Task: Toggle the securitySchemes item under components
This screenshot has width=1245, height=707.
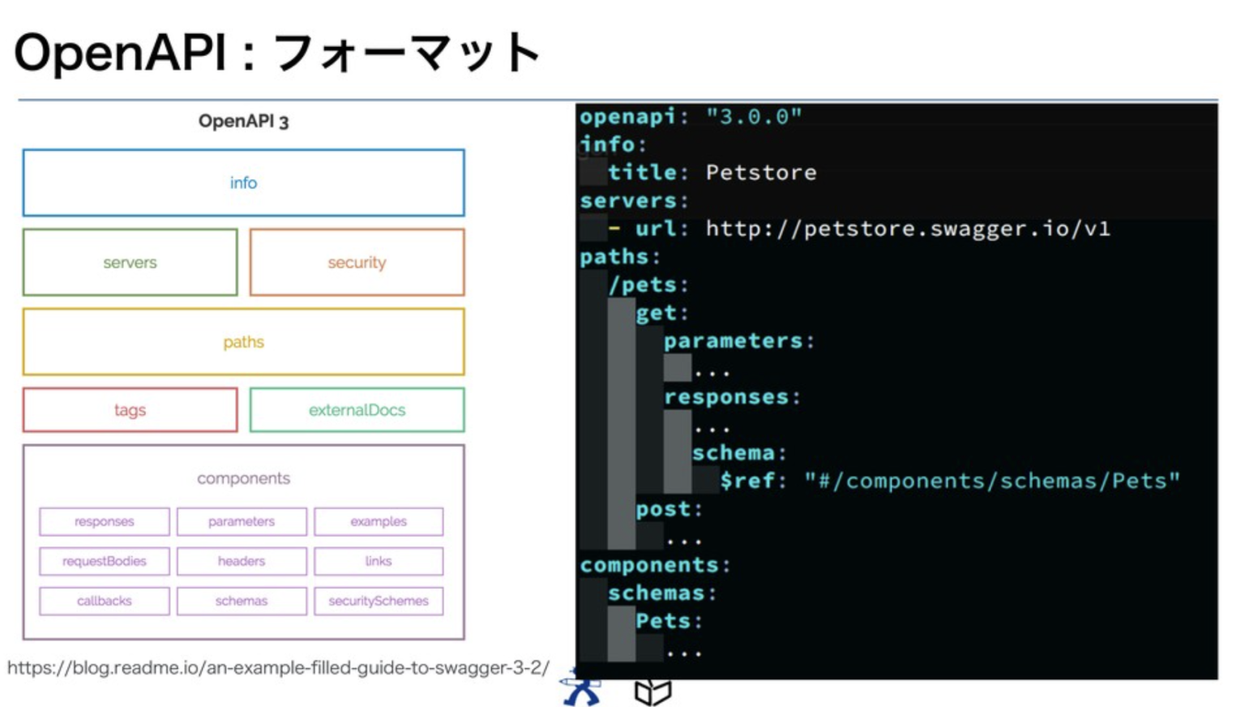Action: coord(378,601)
